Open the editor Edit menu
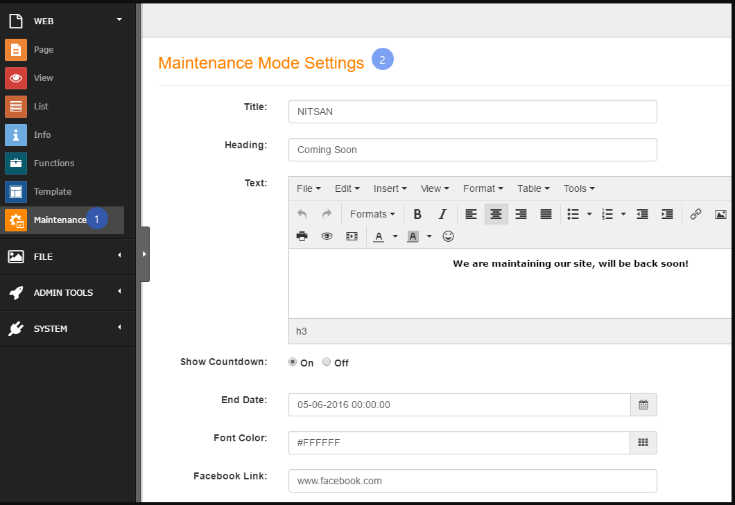 coord(347,188)
